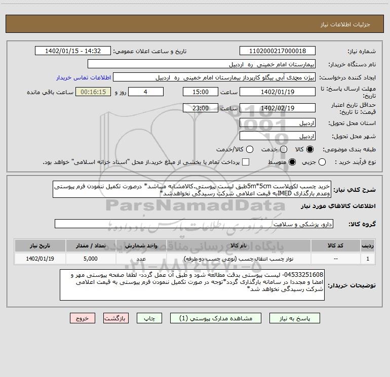The height and width of the screenshot is (377, 390).
Task: Open the اطلاعات تماس خریدار link
Action: (84, 77)
